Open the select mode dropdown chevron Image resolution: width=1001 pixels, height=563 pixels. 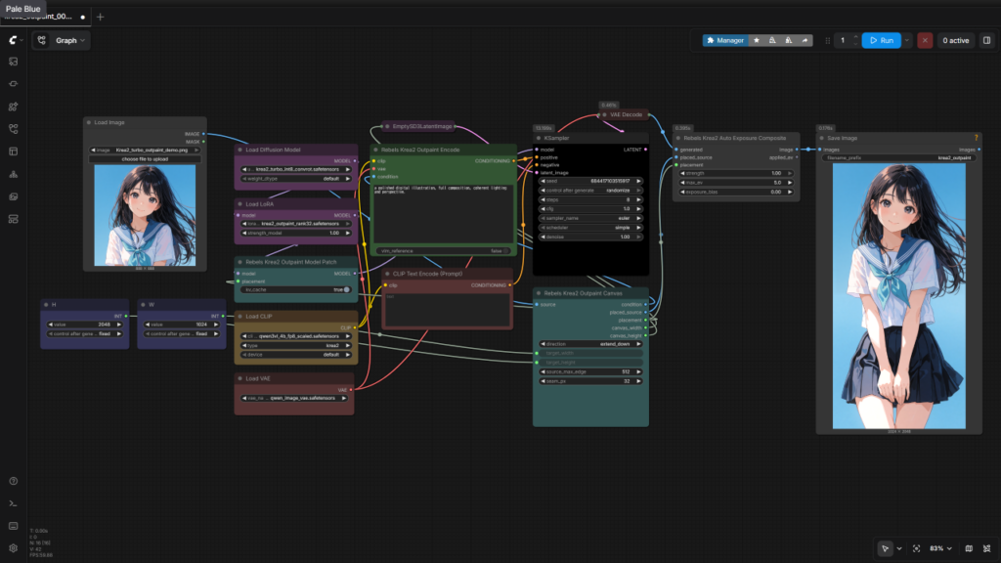899,548
